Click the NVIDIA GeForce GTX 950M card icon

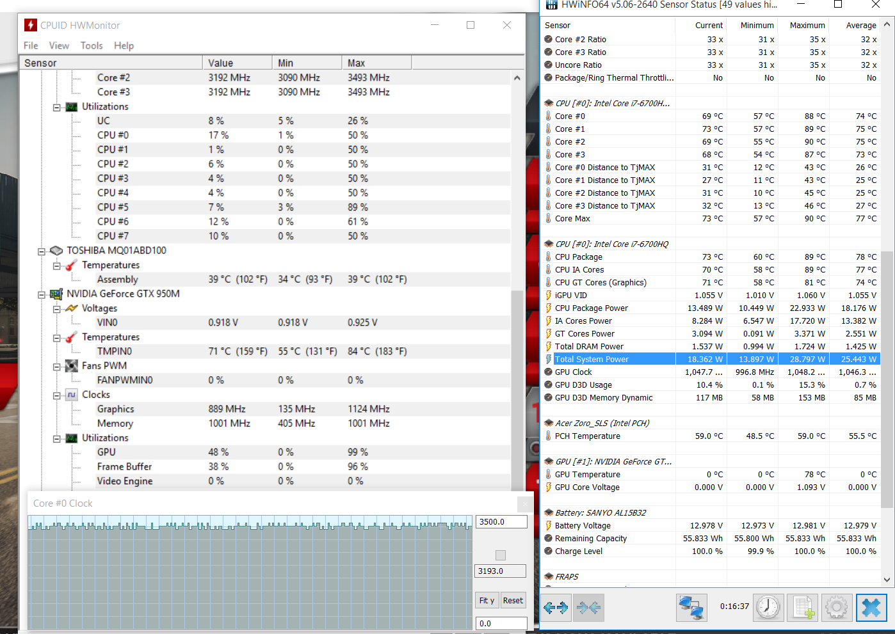56,294
